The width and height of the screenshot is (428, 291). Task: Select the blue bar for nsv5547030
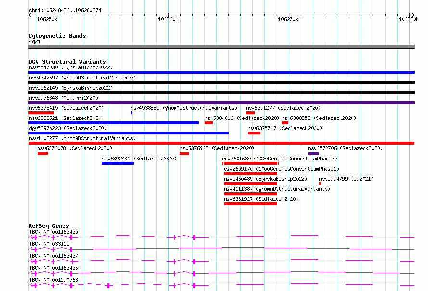pos(221,72)
